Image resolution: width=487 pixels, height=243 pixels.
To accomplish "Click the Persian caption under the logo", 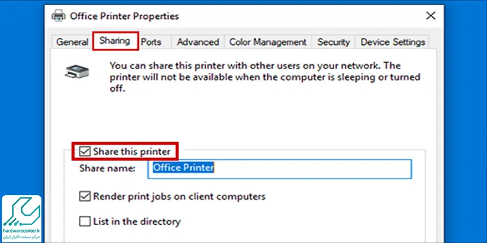I will tap(21, 237).
